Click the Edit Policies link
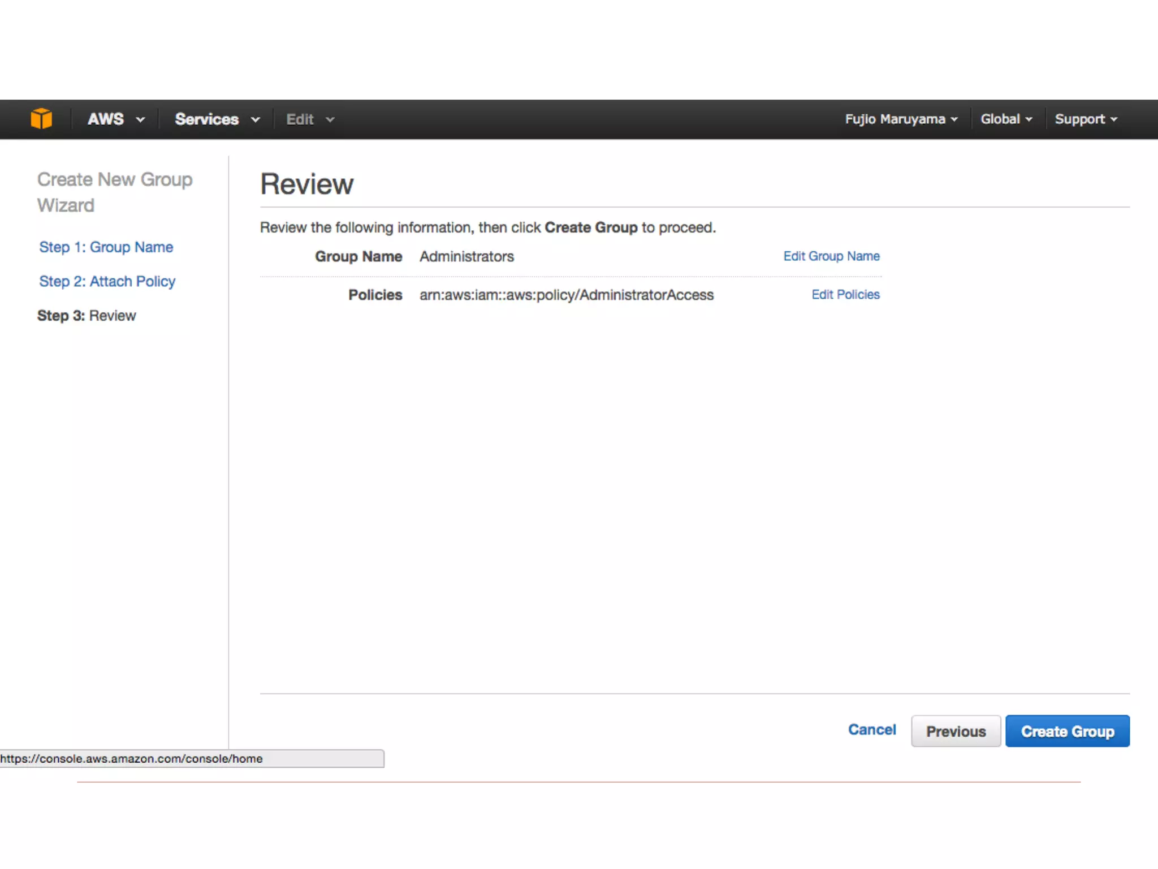This screenshot has width=1158, height=869. coord(845,295)
